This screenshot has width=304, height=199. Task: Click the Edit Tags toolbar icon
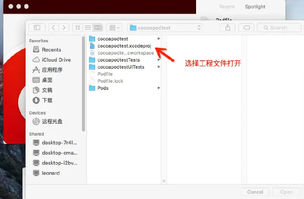click(246, 27)
